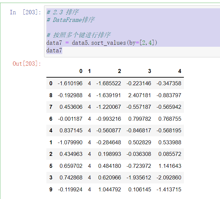Click row index 7
This screenshot has width=220, height=199.
coord(51,107)
